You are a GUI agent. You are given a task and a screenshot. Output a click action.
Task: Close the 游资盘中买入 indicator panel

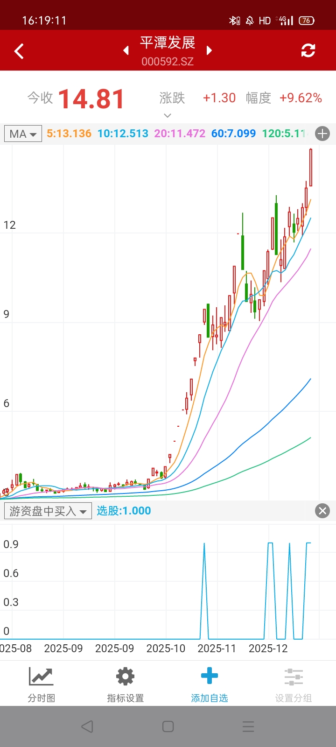point(322,511)
